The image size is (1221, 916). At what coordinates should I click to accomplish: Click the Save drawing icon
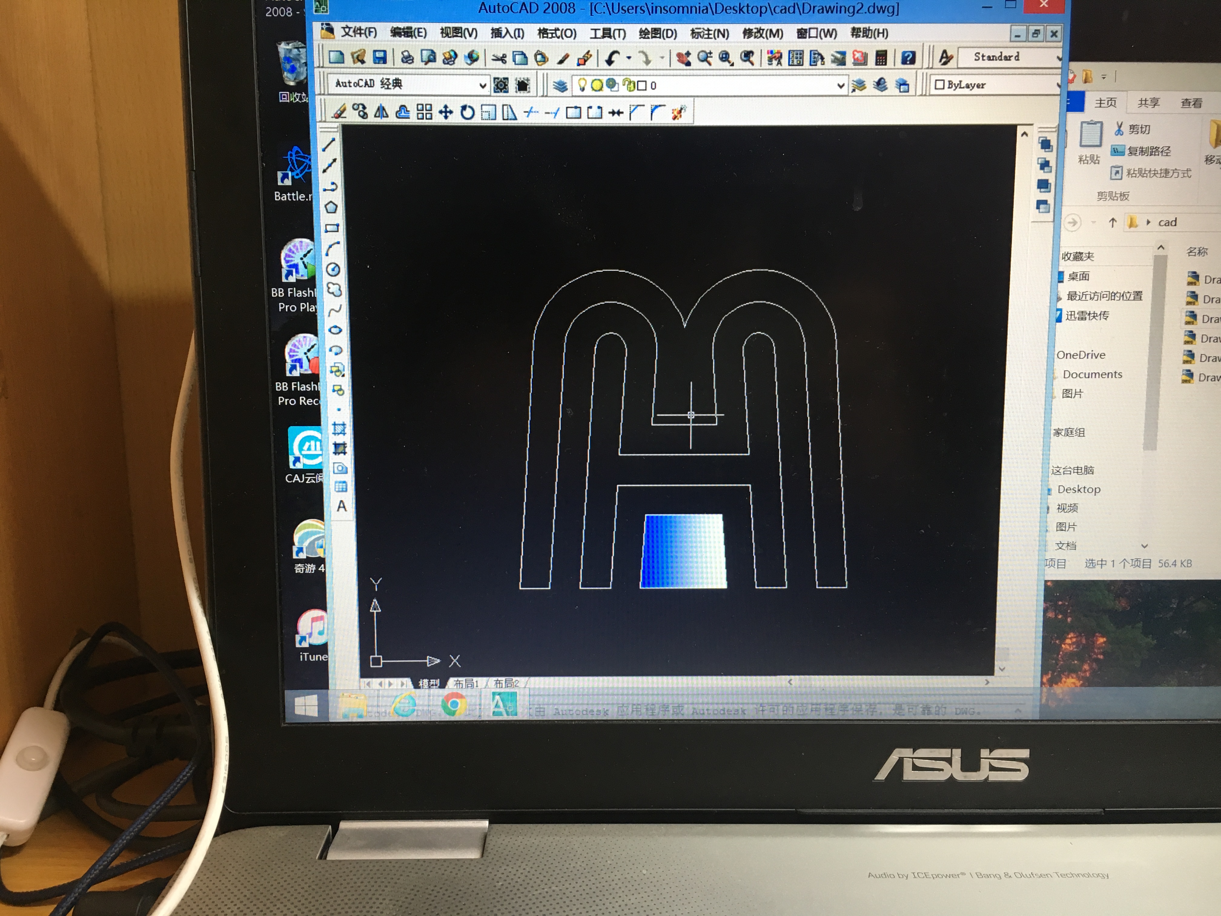tap(379, 57)
